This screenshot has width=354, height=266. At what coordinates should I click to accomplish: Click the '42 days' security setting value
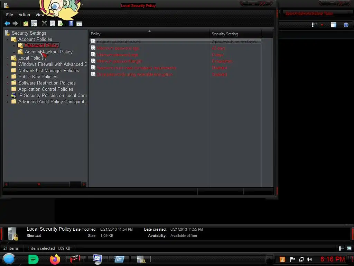tap(218, 48)
